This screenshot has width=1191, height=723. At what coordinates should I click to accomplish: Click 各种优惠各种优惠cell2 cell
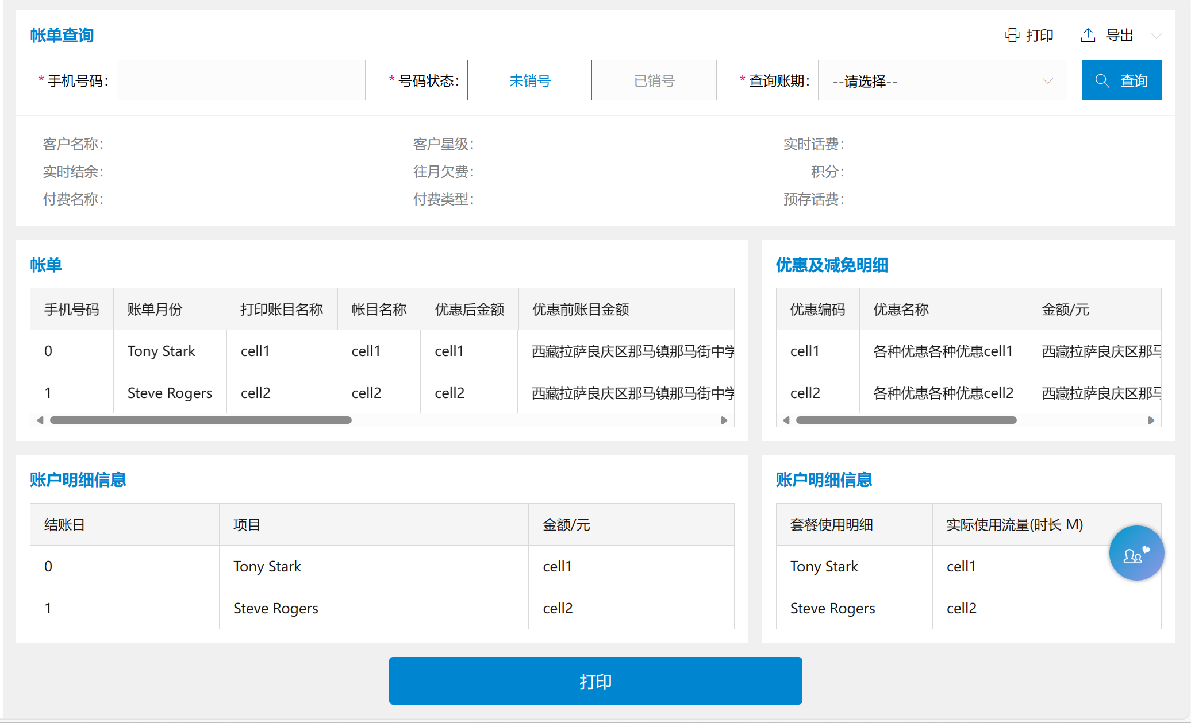click(x=943, y=393)
